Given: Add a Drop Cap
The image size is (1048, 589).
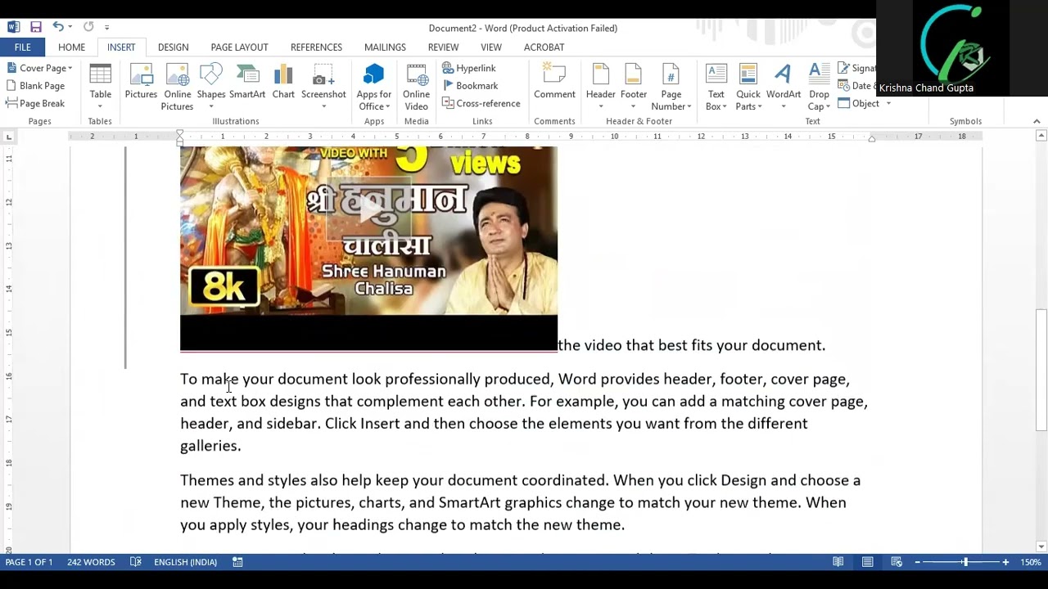Looking at the screenshot, I should pyautogui.click(x=819, y=87).
